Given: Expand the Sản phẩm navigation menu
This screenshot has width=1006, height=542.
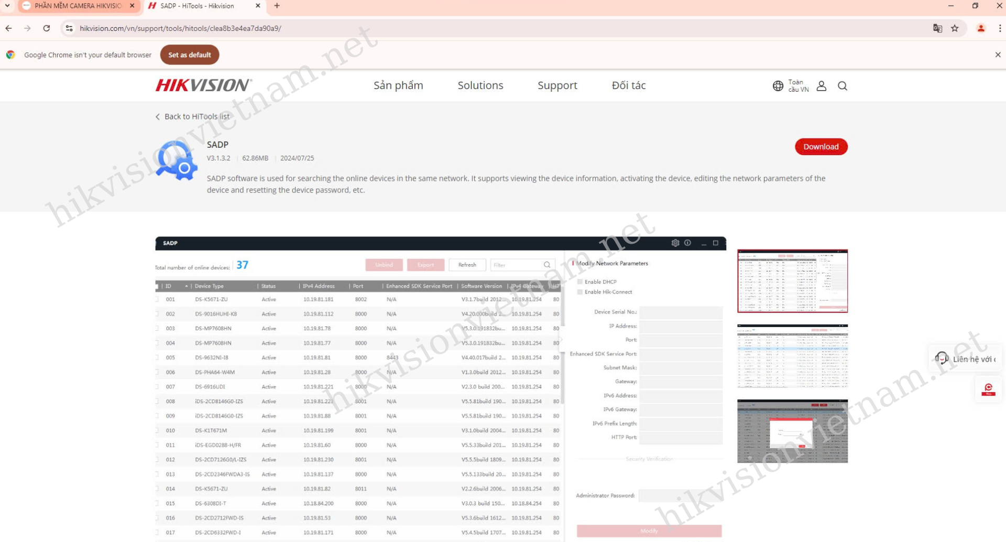Looking at the screenshot, I should click(x=398, y=85).
